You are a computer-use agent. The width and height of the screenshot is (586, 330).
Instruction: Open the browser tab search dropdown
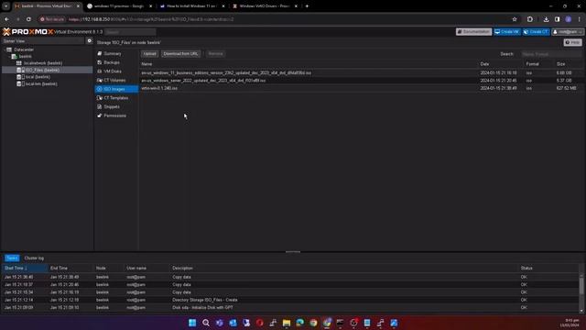6,6
